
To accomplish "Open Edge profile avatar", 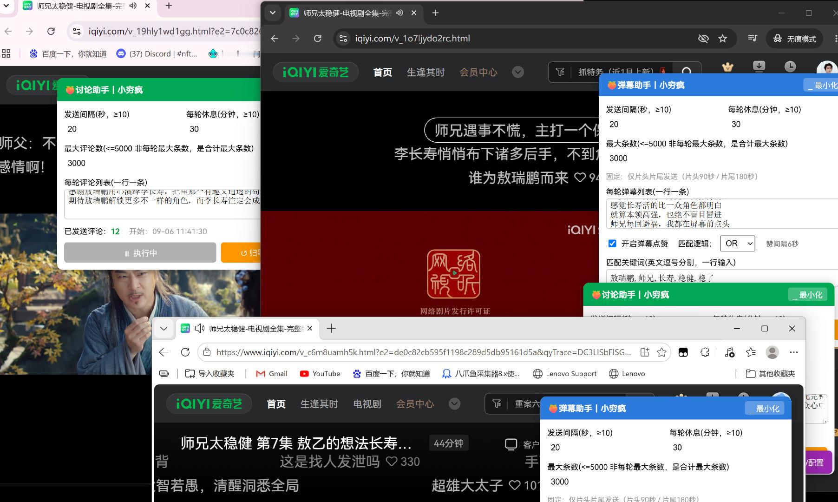I will 773,352.
